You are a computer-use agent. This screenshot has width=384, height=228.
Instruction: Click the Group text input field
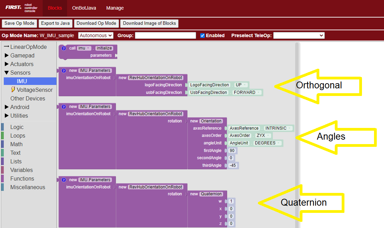click(165, 35)
